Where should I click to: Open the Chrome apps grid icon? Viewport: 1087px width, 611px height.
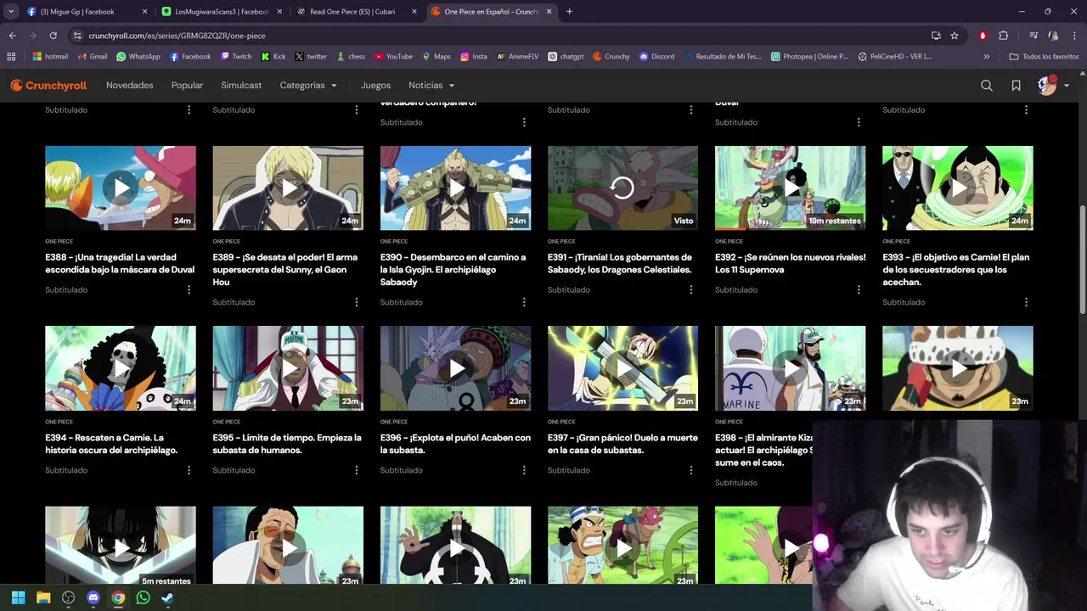coord(11,57)
